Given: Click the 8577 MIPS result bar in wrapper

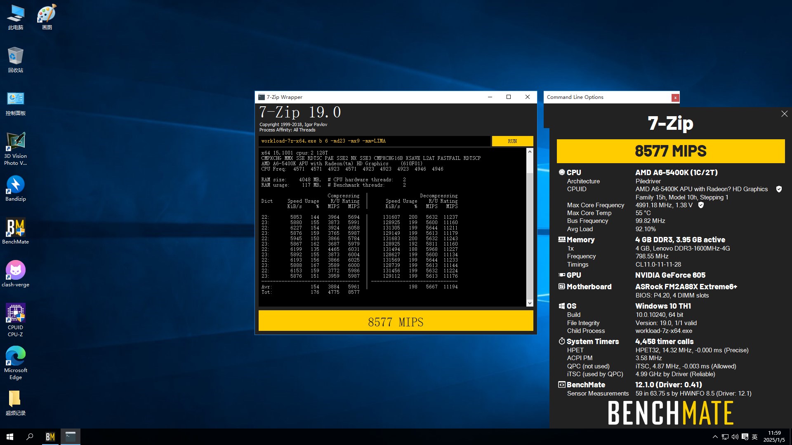Looking at the screenshot, I should coord(396,321).
